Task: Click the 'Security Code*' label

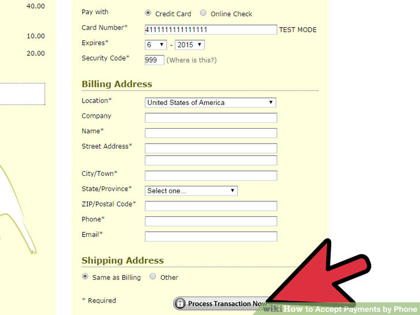Action: [106, 58]
